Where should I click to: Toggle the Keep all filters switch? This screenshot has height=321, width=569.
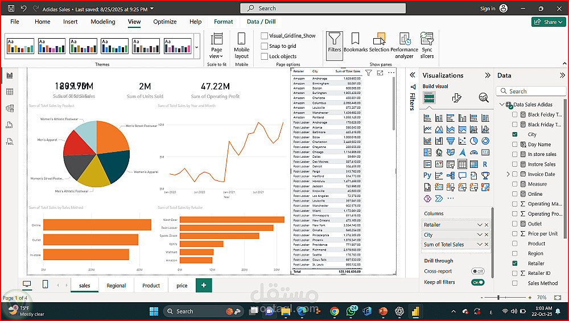point(477,282)
